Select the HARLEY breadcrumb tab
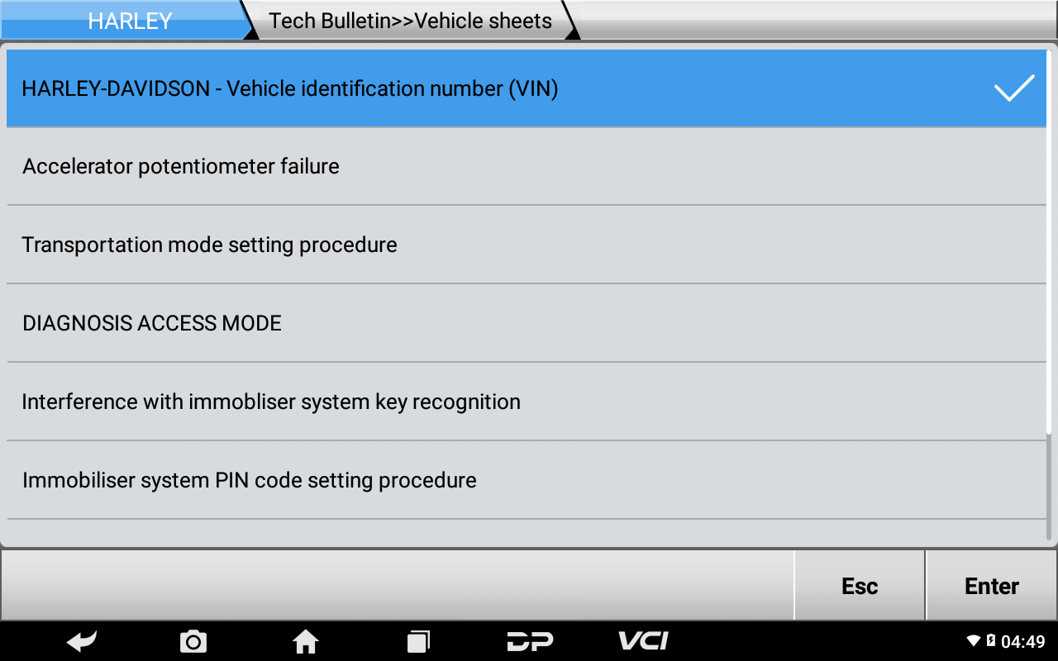 pos(128,21)
